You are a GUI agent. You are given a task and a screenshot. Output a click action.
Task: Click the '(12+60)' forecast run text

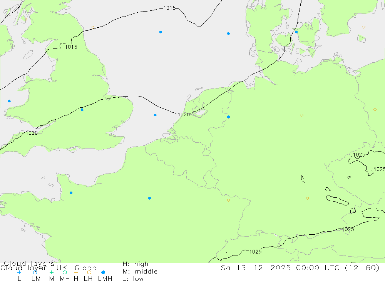click(x=362, y=267)
